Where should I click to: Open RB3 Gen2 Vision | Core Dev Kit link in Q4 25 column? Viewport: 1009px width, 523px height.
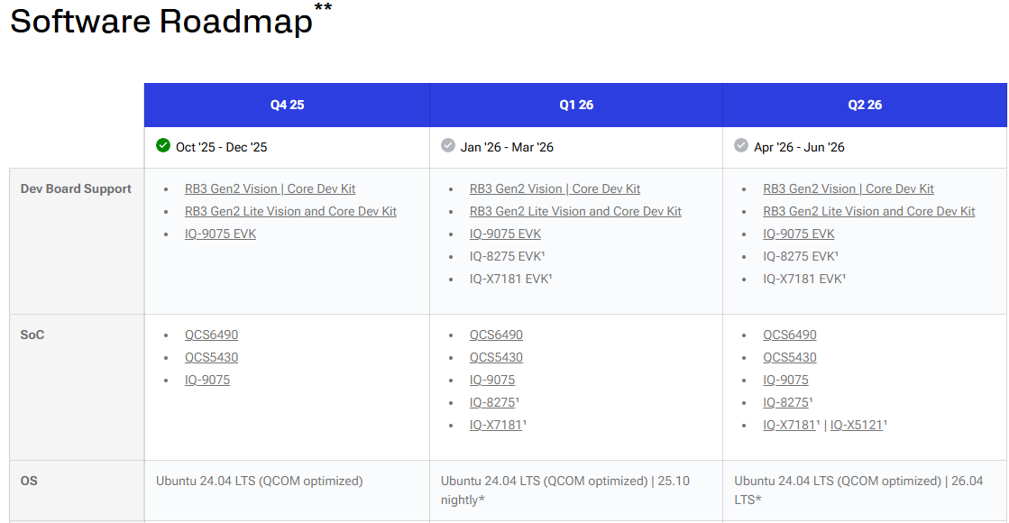(270, 188)
